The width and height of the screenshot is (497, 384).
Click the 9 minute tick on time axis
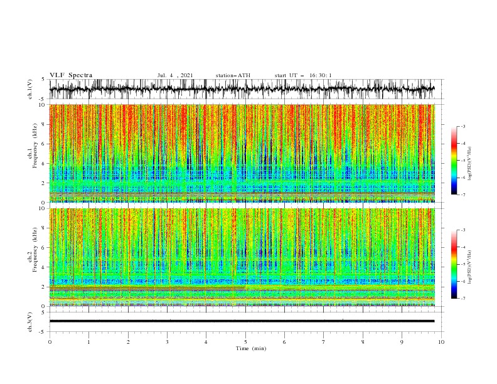click(402, 342)
